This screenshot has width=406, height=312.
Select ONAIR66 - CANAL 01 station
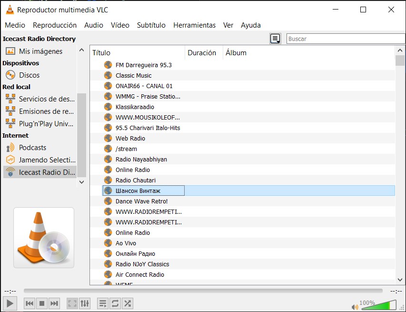click(x=242, y=86)
